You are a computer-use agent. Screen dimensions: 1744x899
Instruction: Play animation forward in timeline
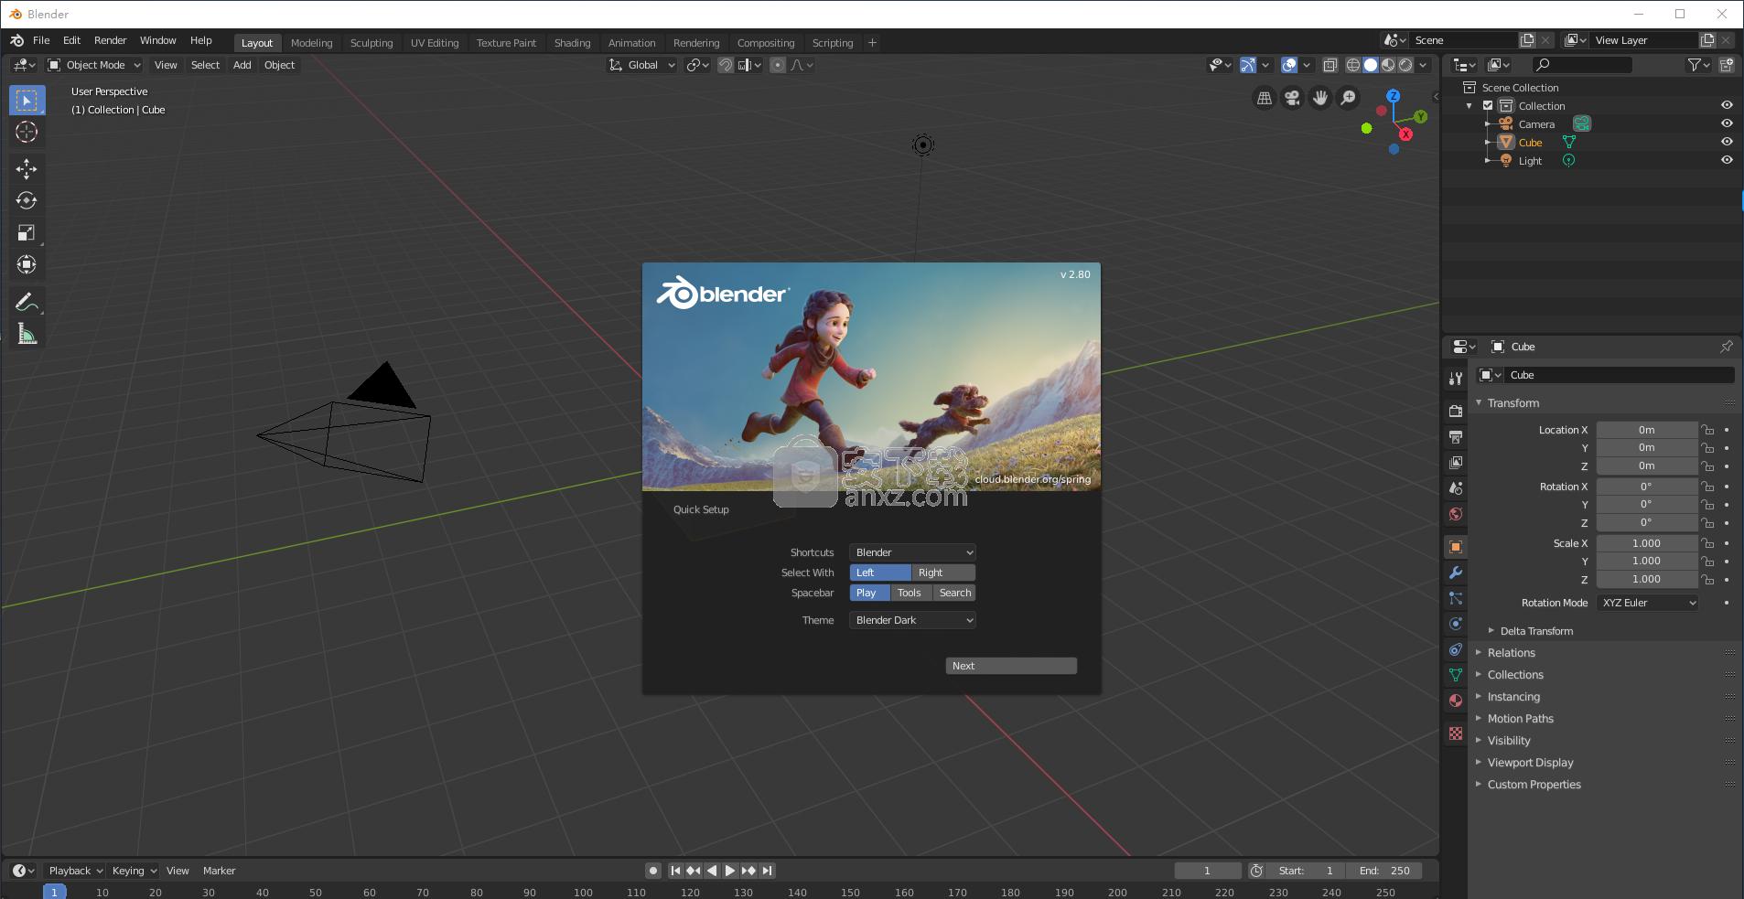point(730,871)
